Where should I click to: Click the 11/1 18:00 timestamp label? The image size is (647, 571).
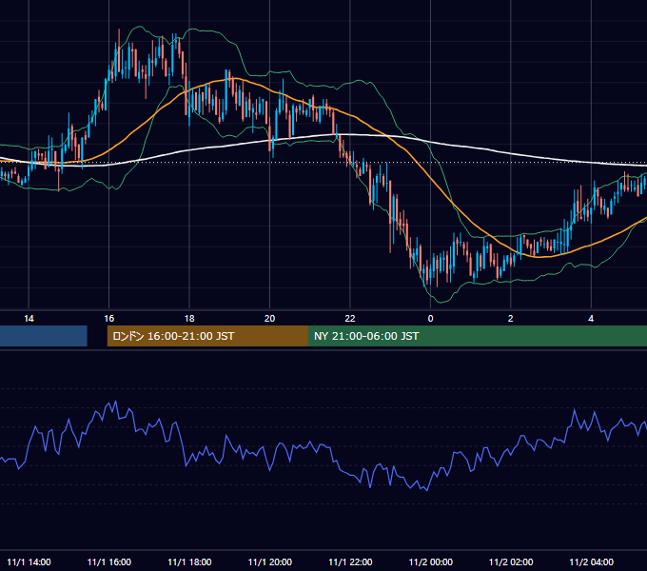(x=189, y=561)
